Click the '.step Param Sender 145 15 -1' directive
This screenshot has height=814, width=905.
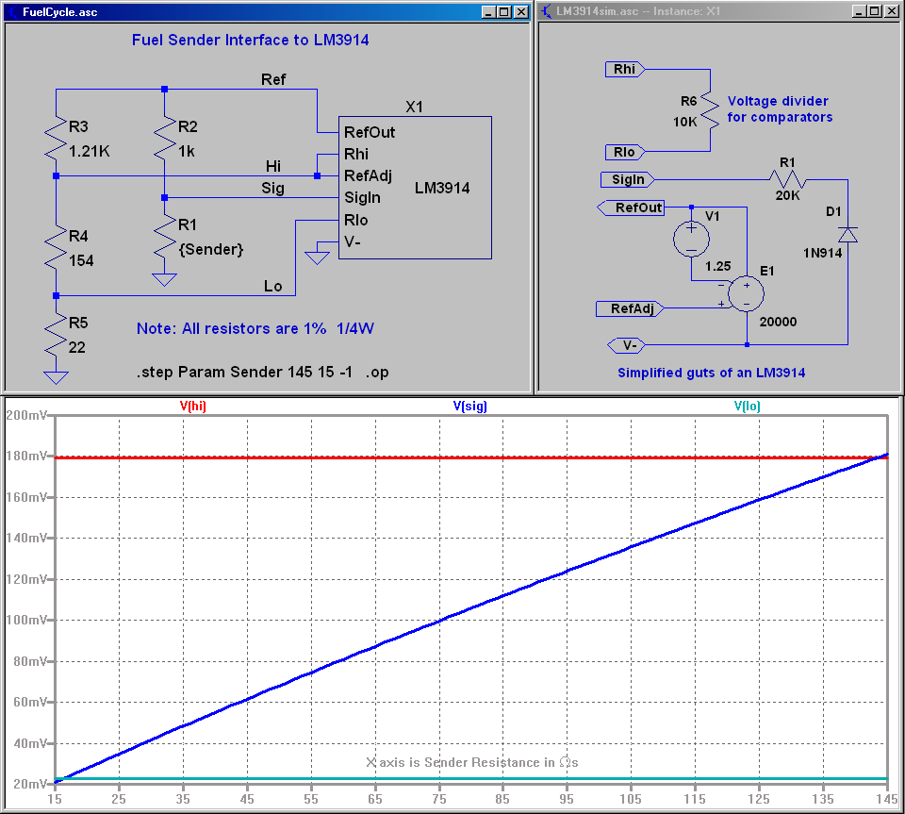[245, 373]
